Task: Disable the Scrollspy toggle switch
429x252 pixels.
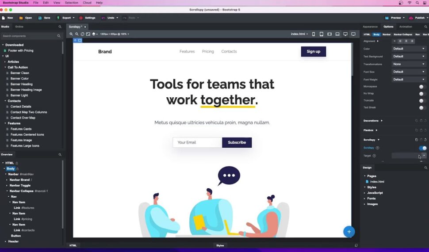Action: click(423, 148)
